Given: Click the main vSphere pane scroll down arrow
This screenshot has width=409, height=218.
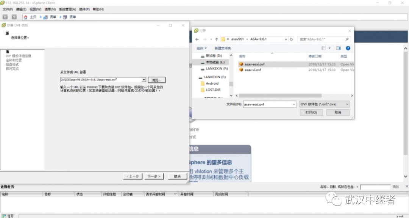Looking at the screenshot, I should pos(406,176).
